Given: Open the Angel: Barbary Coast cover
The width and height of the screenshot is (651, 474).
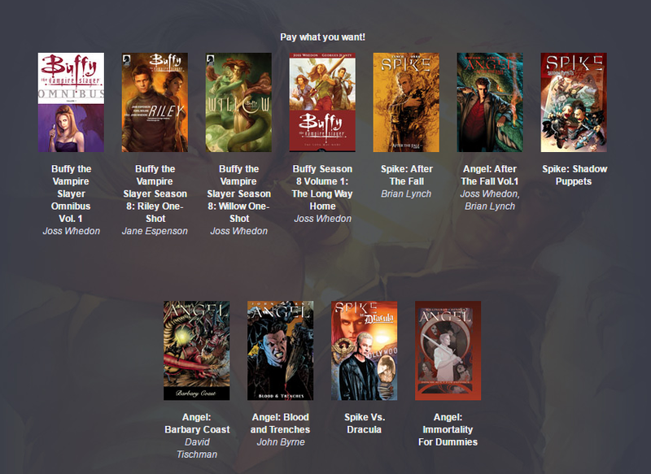Looking at the screenshot, I should pos(197,350).
